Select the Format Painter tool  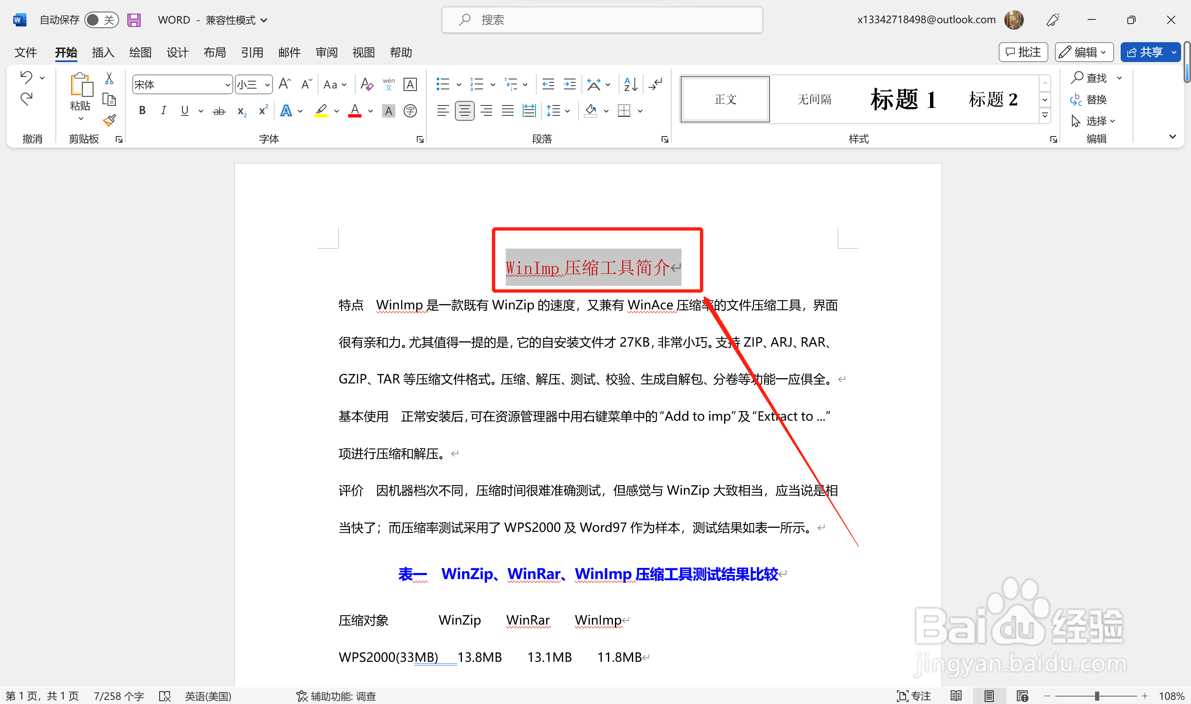[109, 120]
